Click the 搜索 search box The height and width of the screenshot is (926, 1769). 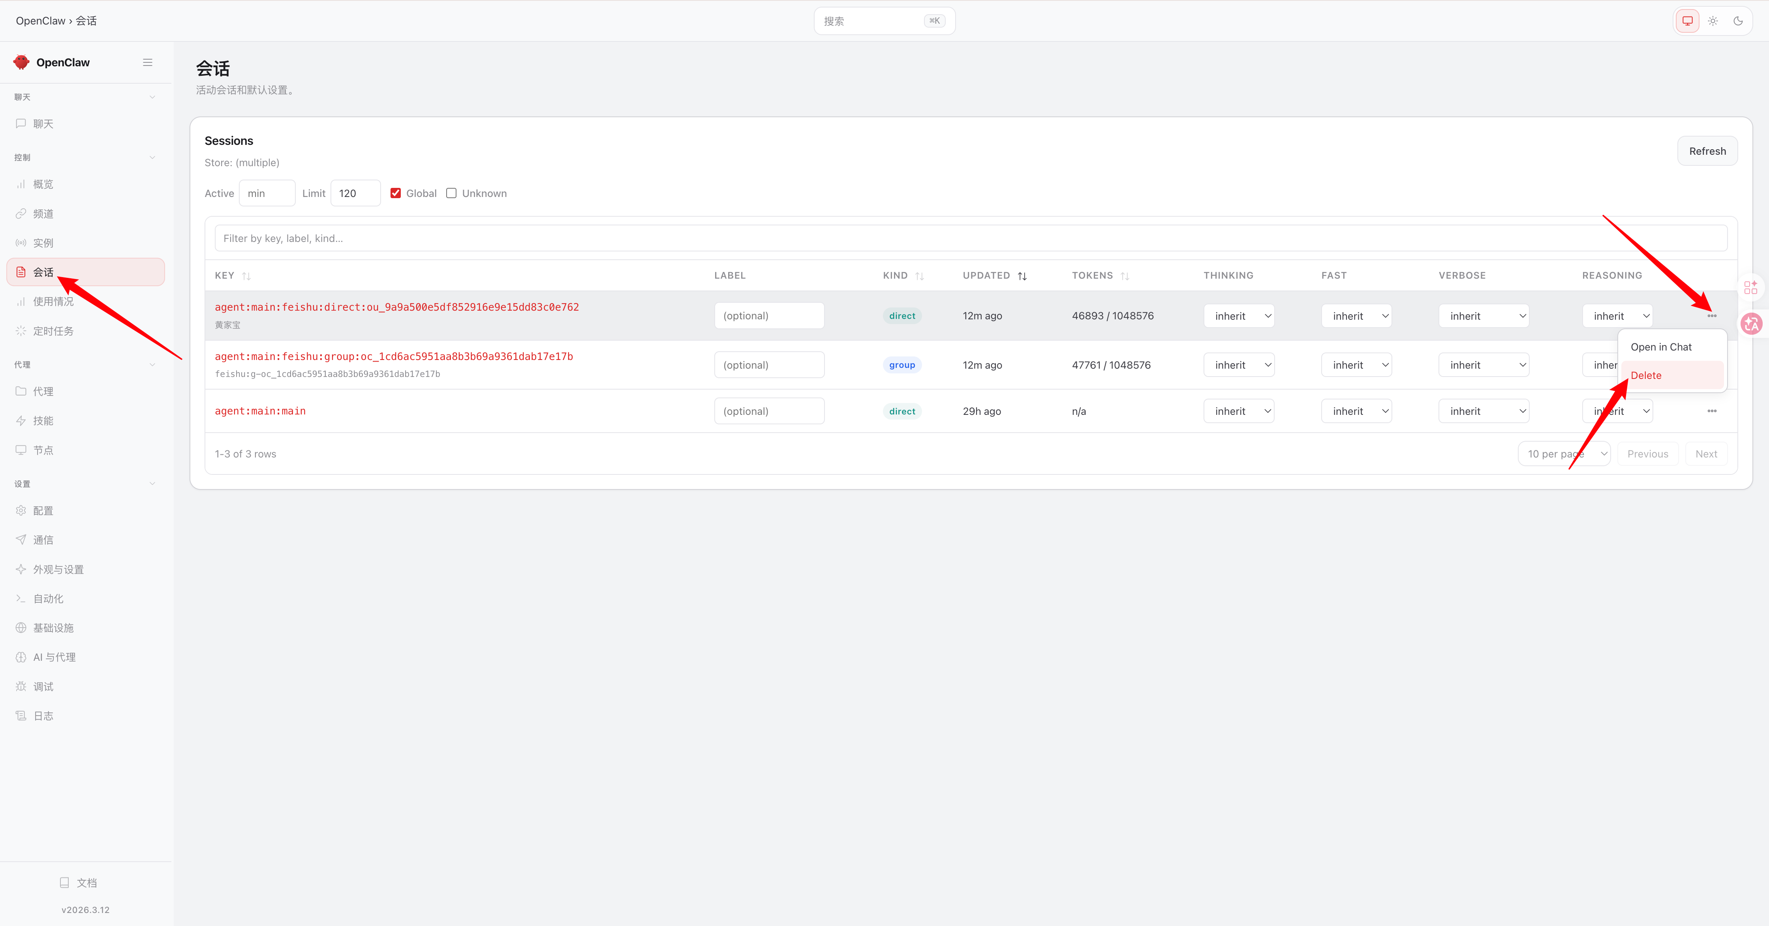[884, 21]
